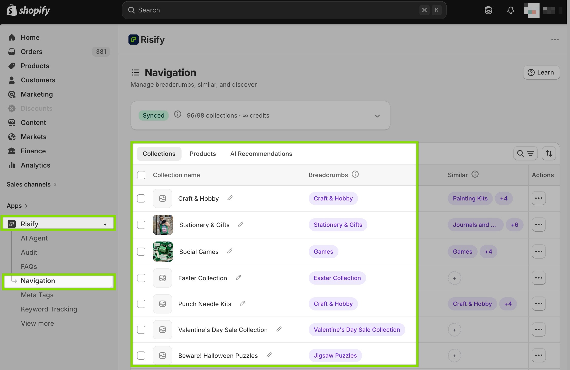
Task: Open actions menu for Craft & Hobby row
Action: click(x=539, y=198)
